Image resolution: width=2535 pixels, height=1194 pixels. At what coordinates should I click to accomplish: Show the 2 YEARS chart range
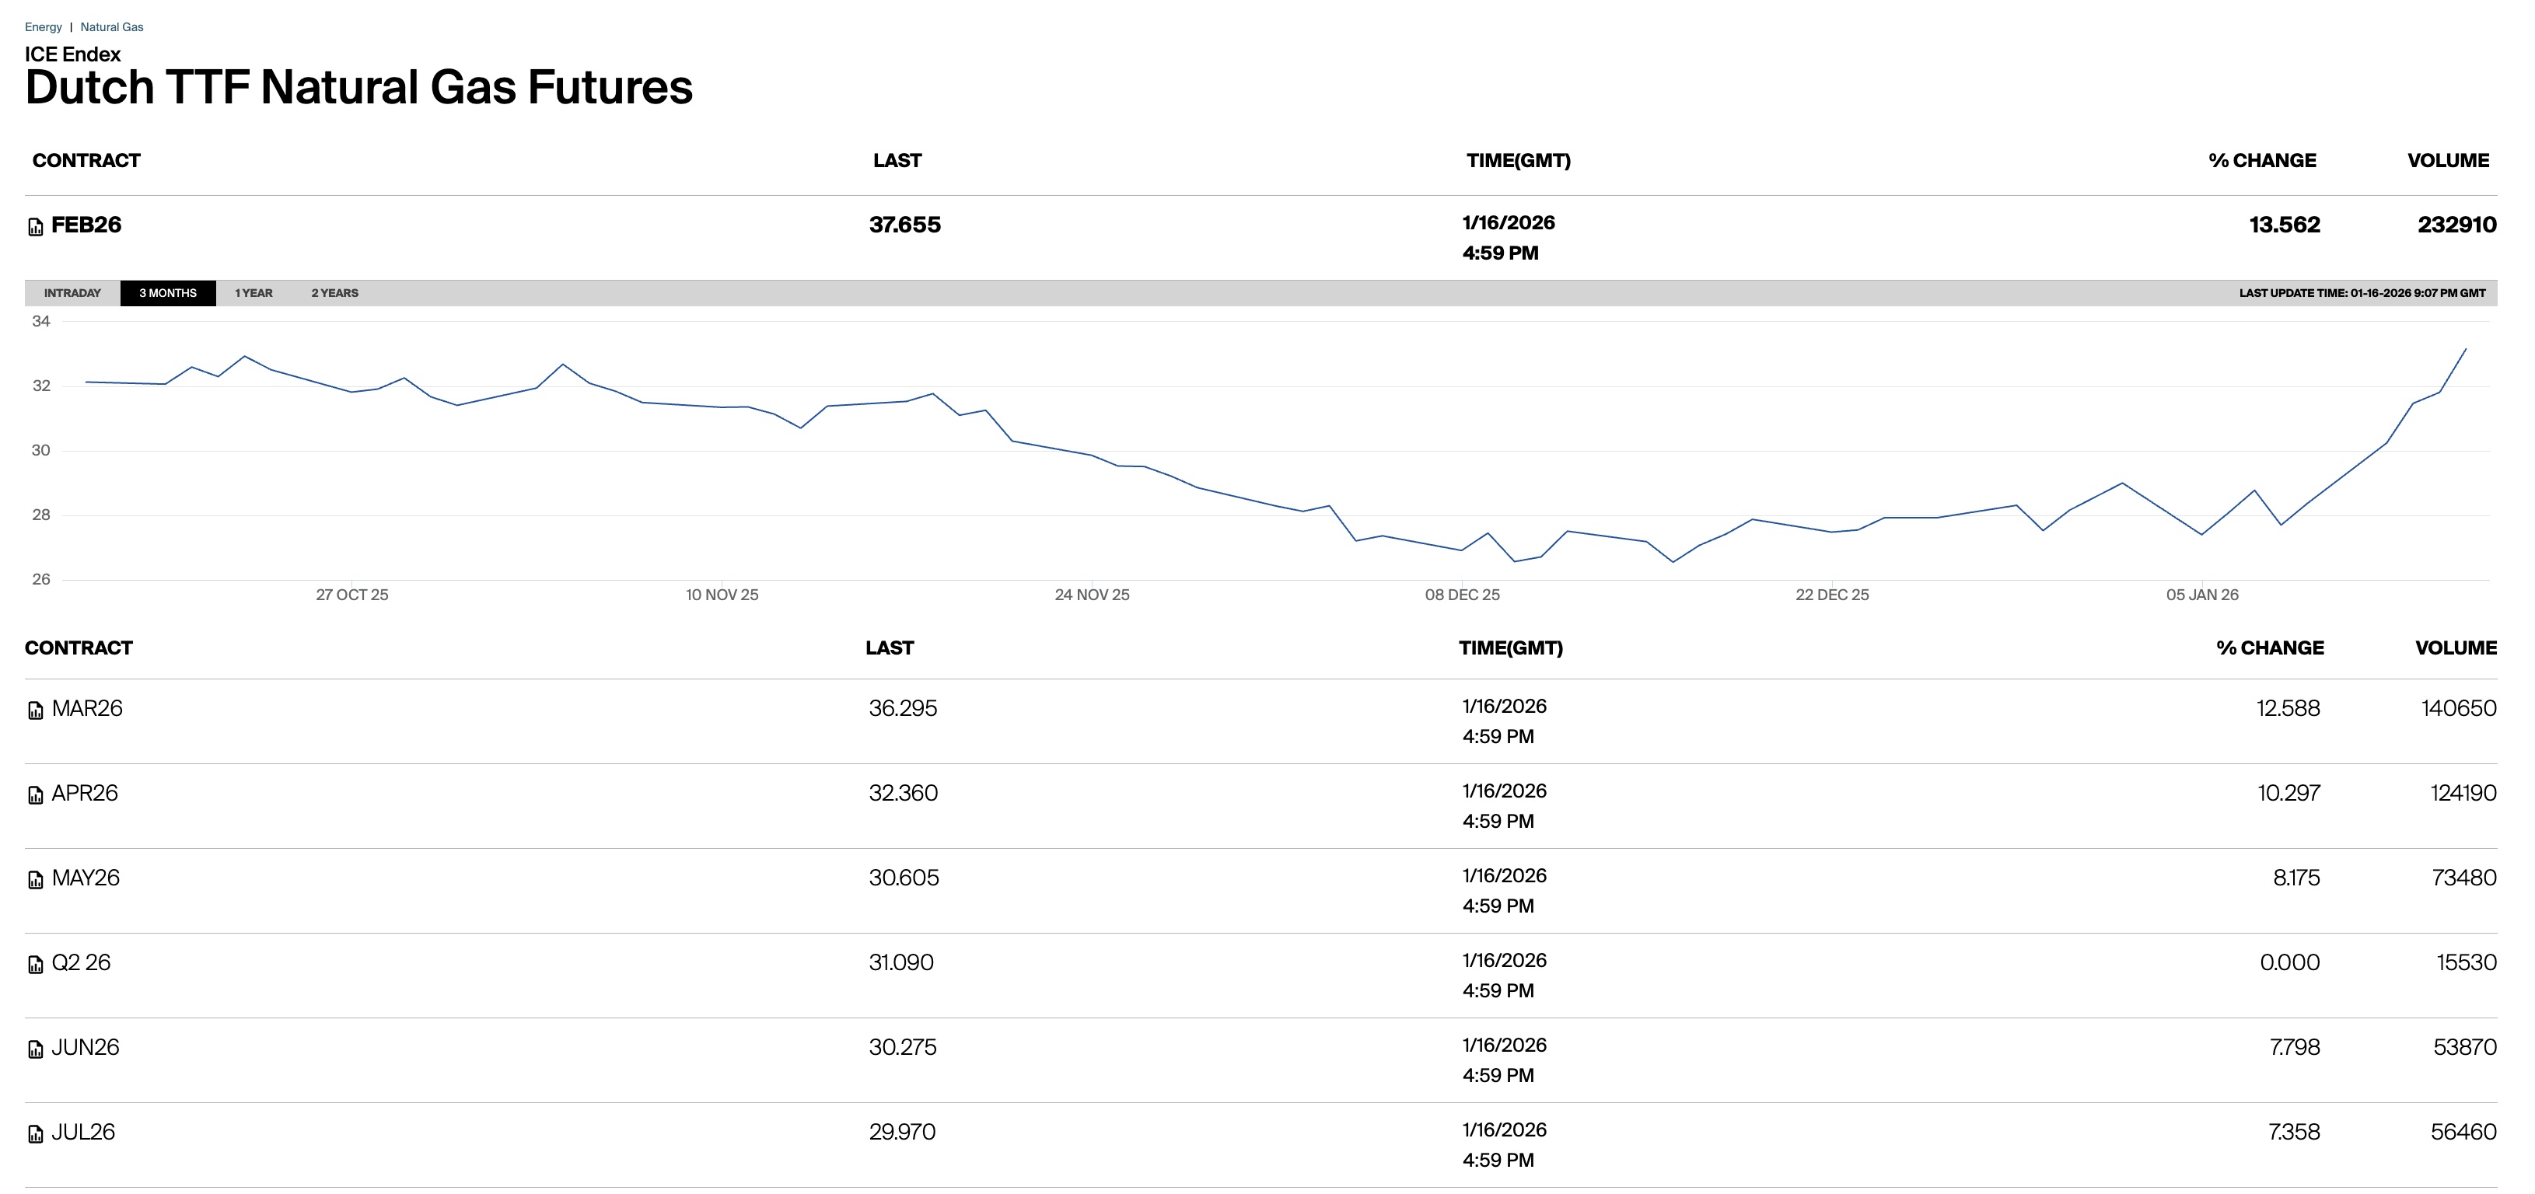point(334,293)
